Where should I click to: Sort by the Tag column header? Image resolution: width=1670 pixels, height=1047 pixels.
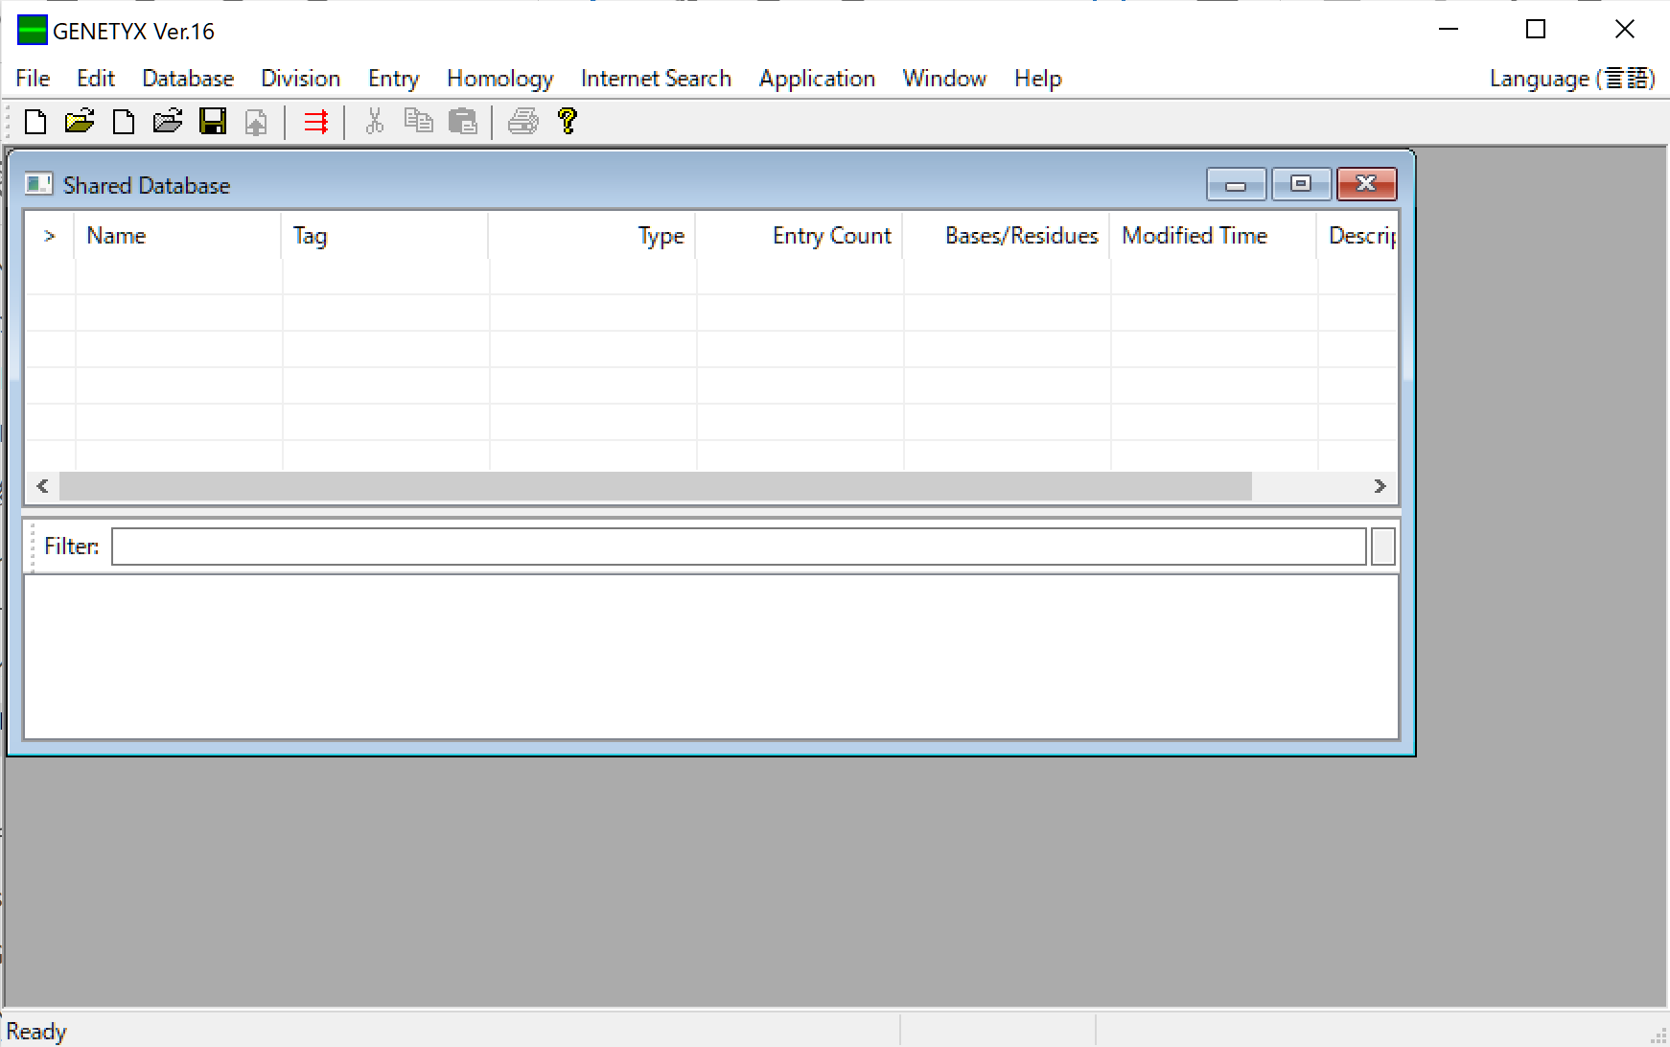pyautogui.click(x=385, y=236)
